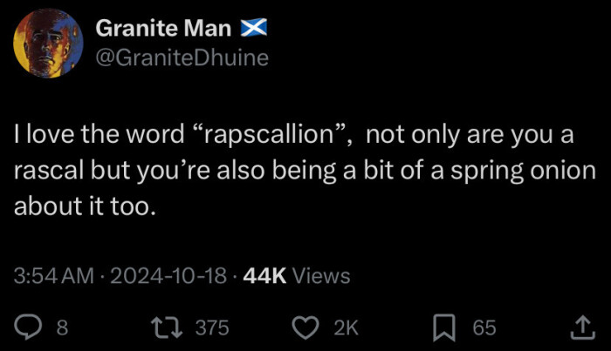
Task: Click the 65 bookmarks count
Action: tap(484, 327)
